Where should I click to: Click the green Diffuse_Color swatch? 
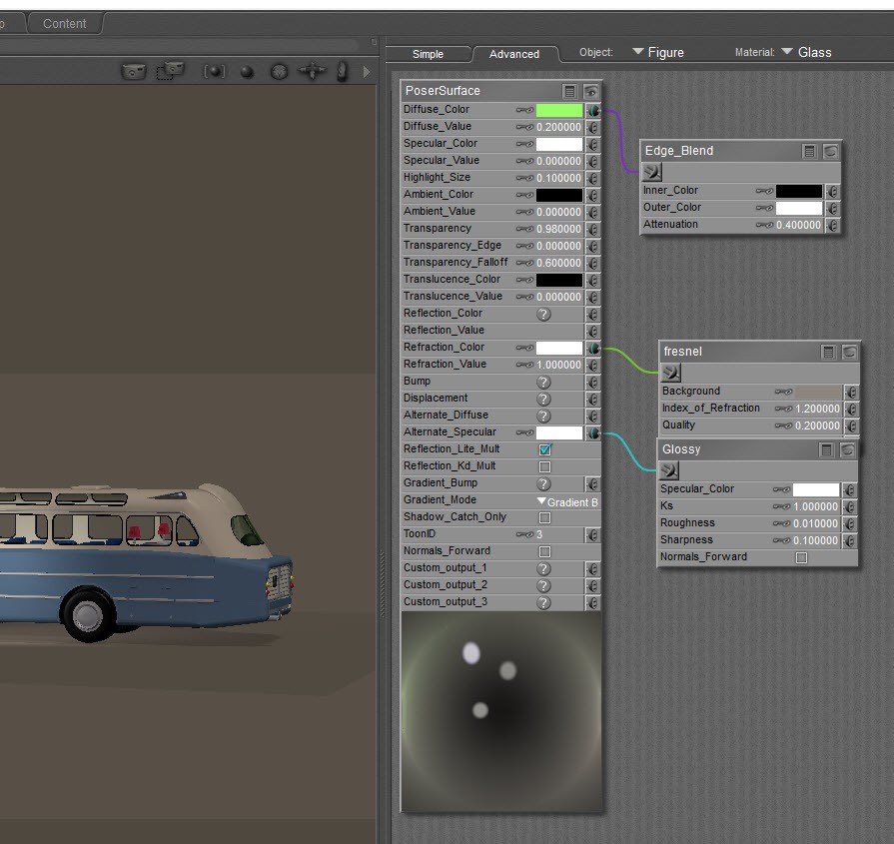point(559,110)
